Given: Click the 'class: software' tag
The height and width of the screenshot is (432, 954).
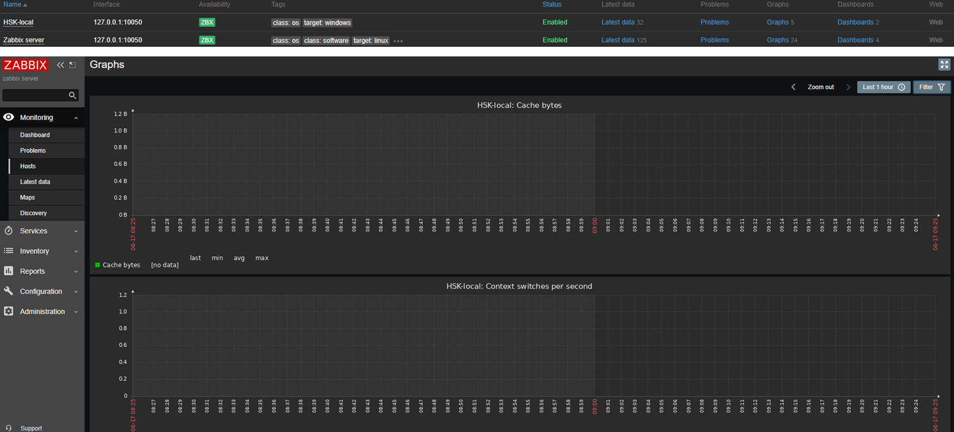Looking at the screenshot, I should tap(326, 41).
